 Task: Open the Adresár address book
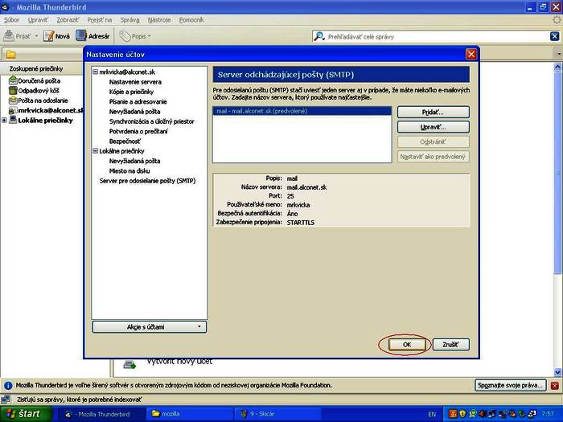point(92,36)
